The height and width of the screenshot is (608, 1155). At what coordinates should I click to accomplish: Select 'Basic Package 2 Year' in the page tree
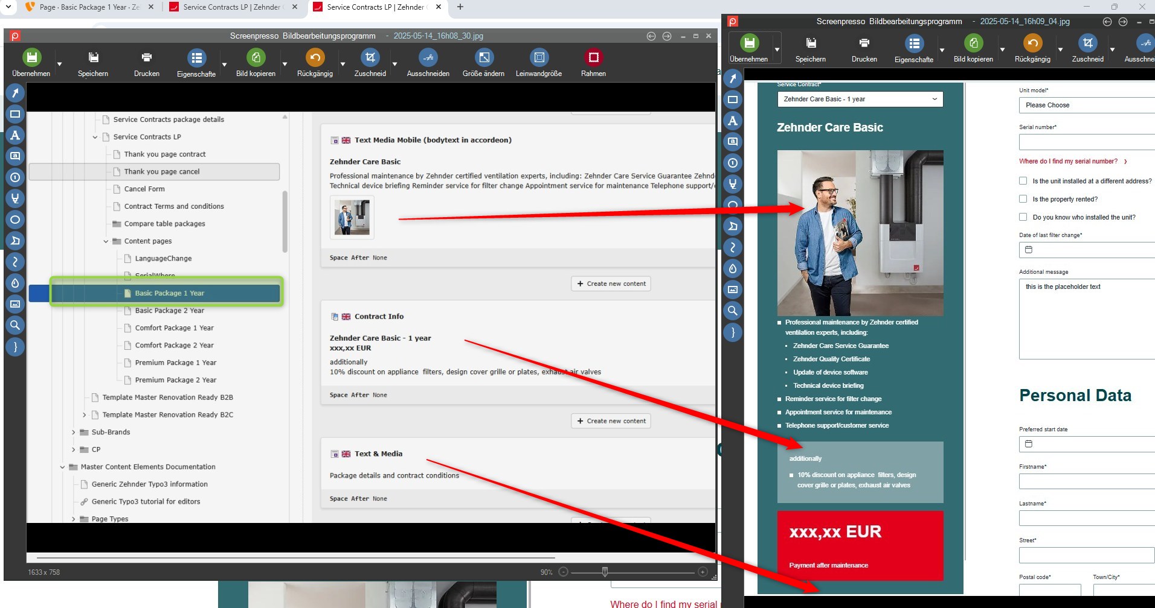click(169, 311)
